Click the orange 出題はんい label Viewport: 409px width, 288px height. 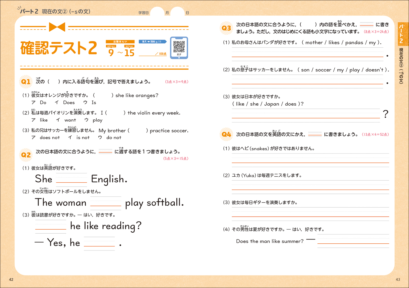pos(120,42)
